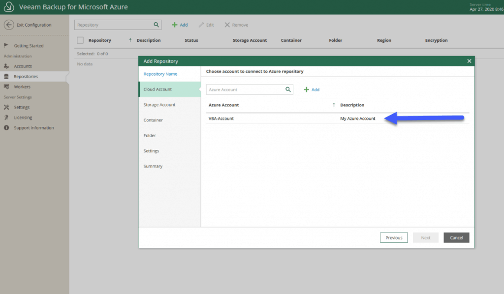The image size is (504, 294).
Task: Click the Repository column sort arrow
Action: pos(130,40)
